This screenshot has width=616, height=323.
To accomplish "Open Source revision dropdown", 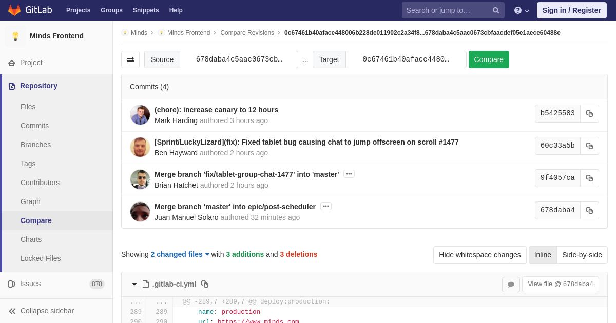I will point(239,59).
